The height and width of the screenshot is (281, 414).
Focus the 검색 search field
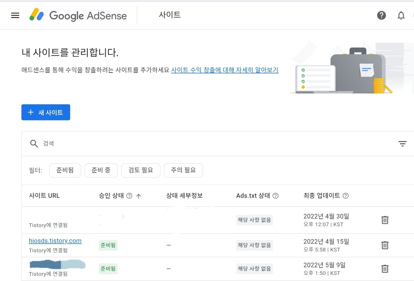coord(218,143)
